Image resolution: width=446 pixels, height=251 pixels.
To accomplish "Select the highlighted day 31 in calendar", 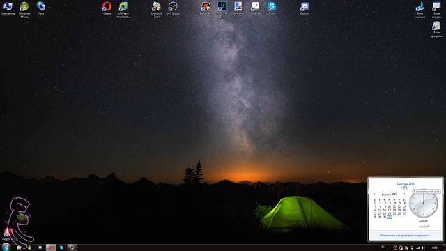I will tap(390, 217).
